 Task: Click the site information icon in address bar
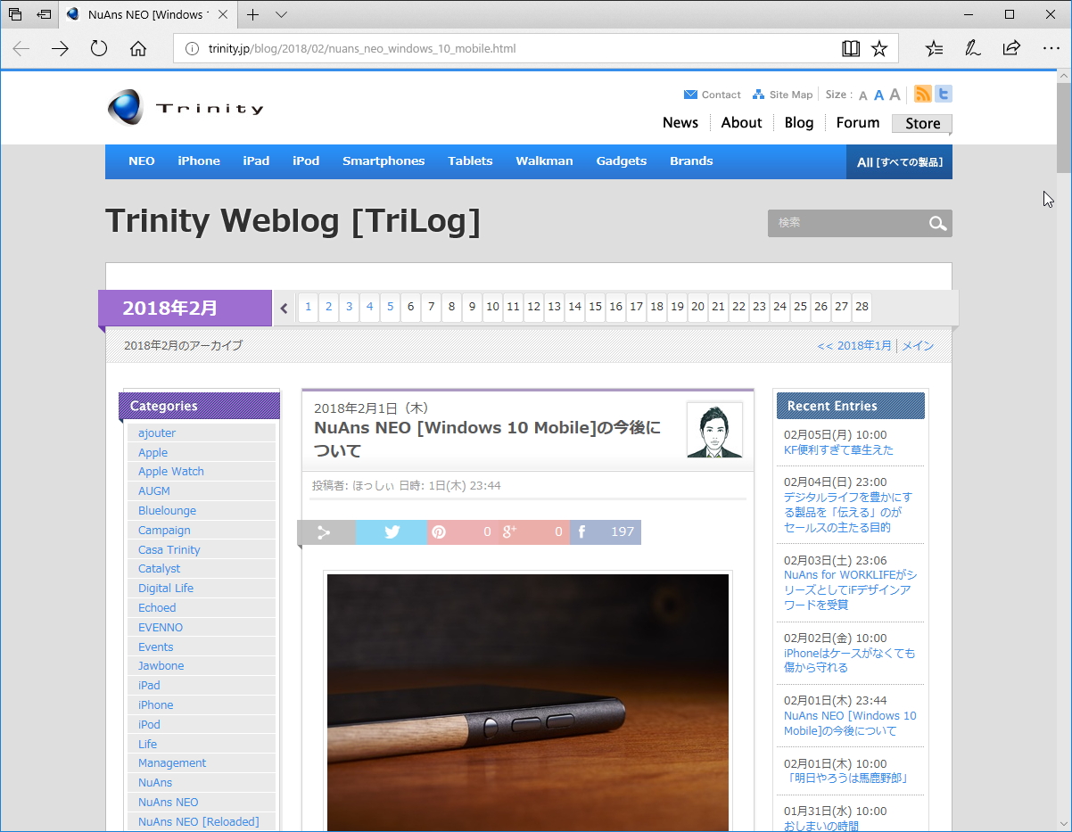(x=191, y=49)
